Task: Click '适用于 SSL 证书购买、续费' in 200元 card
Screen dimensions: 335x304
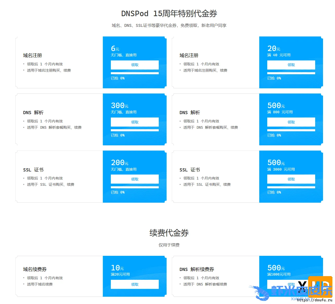Action: 51,185
